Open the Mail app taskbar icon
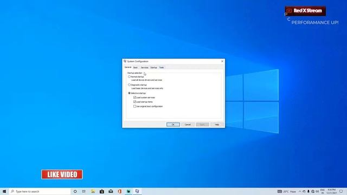The height and width of the screenshot is (195, 347). pyautogui.click(x=111, y=191)
